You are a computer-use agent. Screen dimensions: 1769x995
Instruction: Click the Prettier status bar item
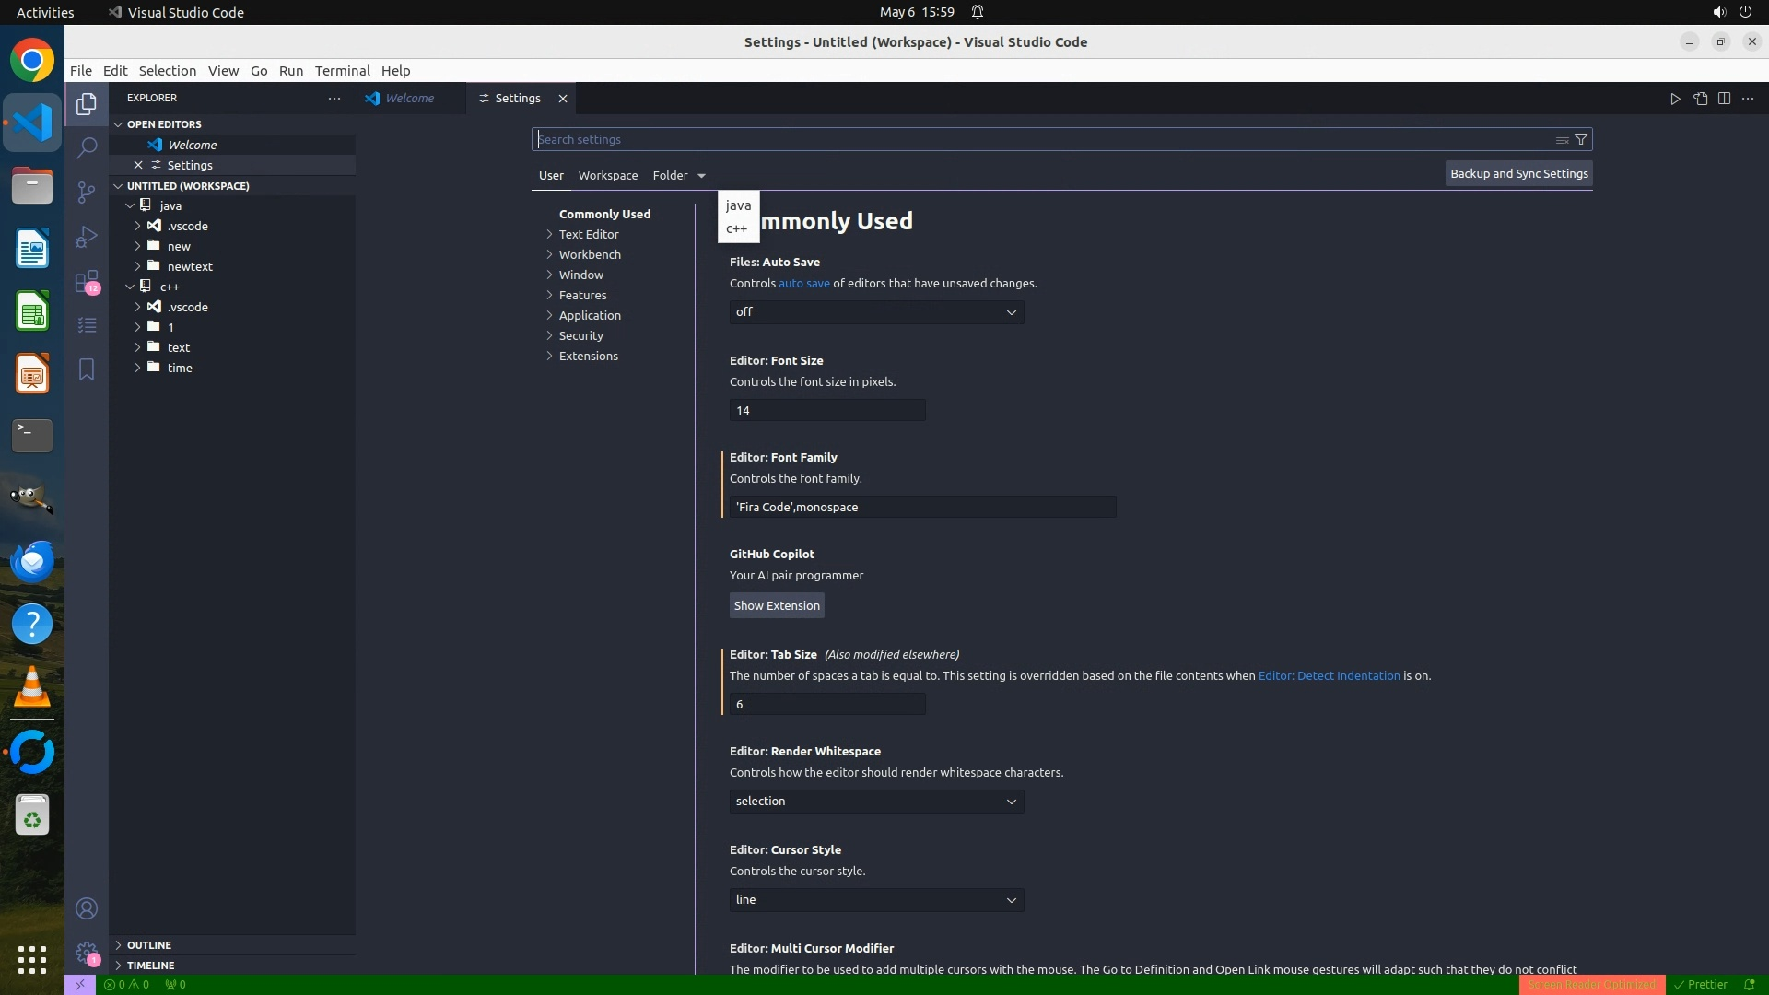tap(1701, 984)
